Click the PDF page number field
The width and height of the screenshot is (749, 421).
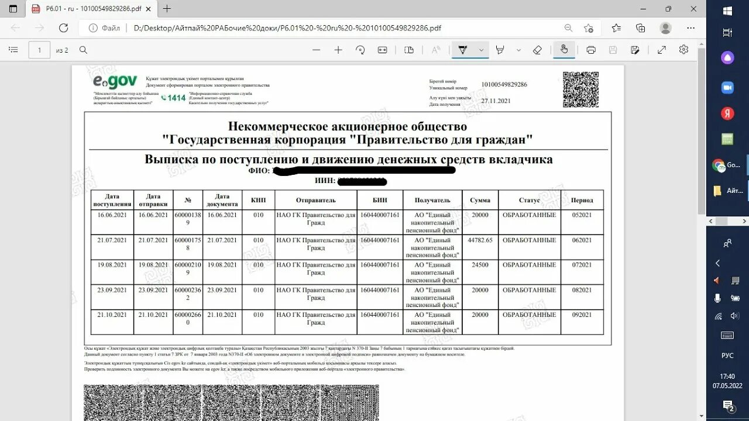(39, 50)
